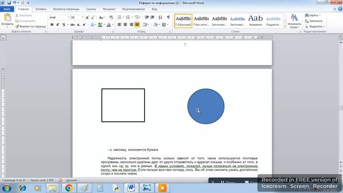Image resolution: width=343 pixels, height=193 pixels.
Task: Paste using the Вставить clipboard icon
Action: point(7,18)
